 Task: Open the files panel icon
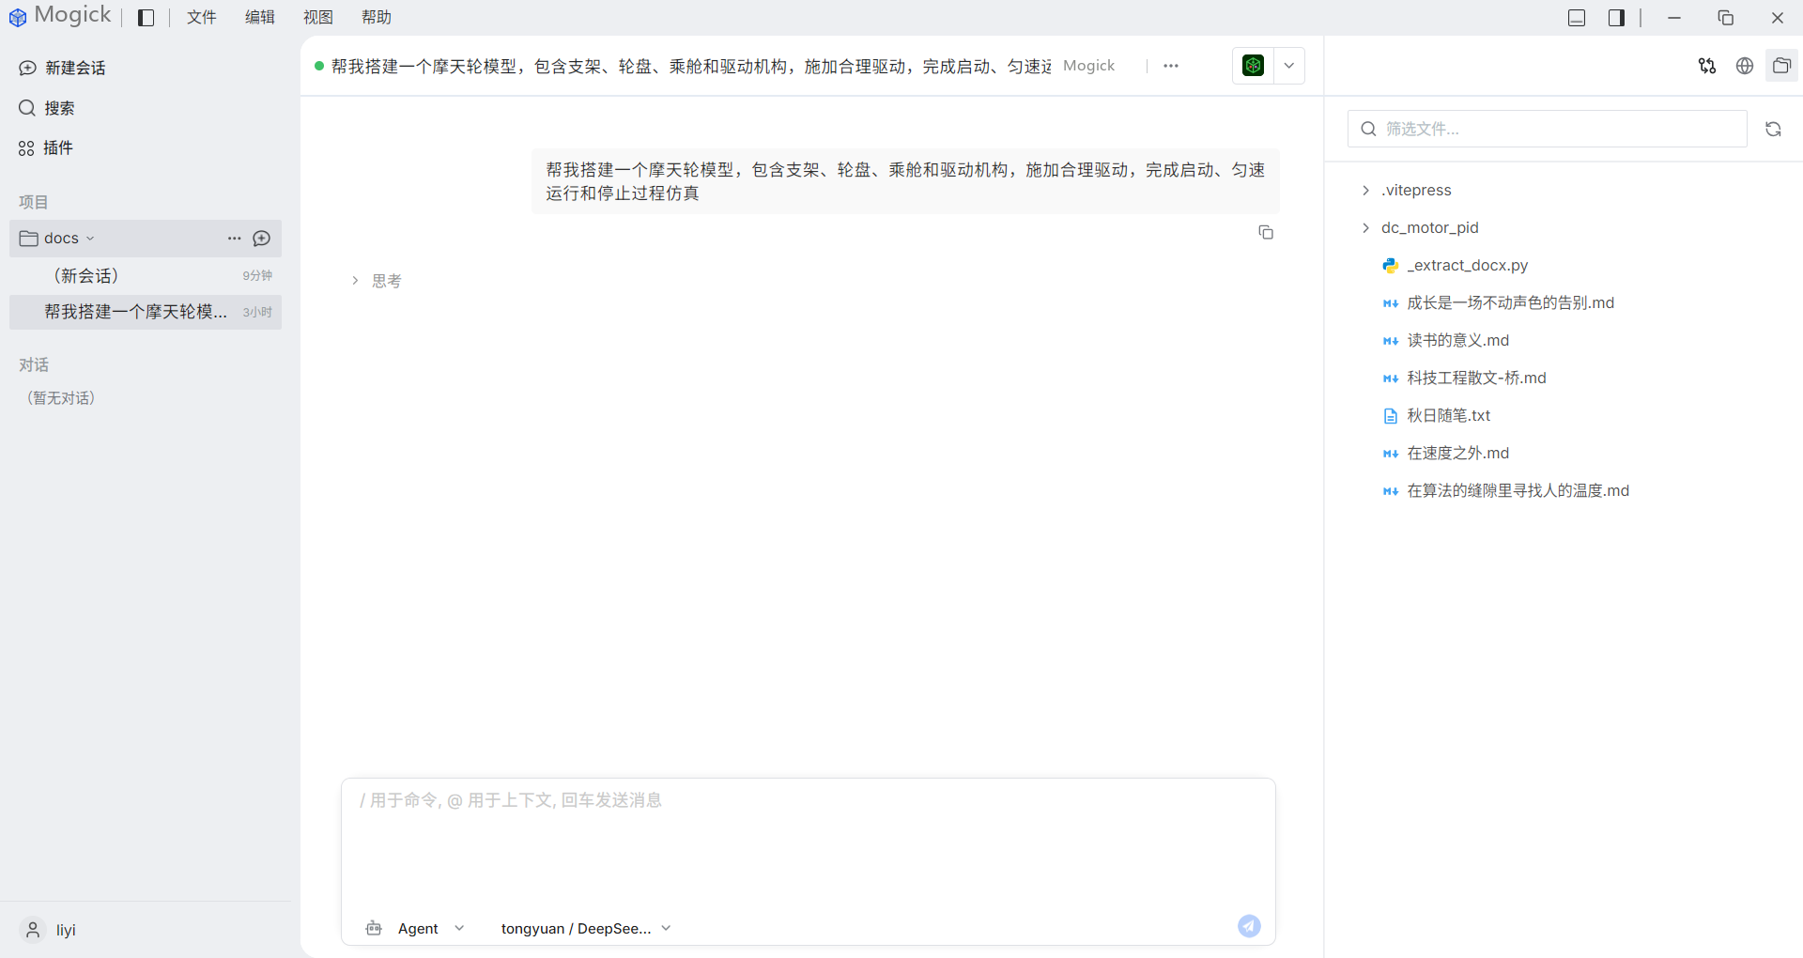1781,66
